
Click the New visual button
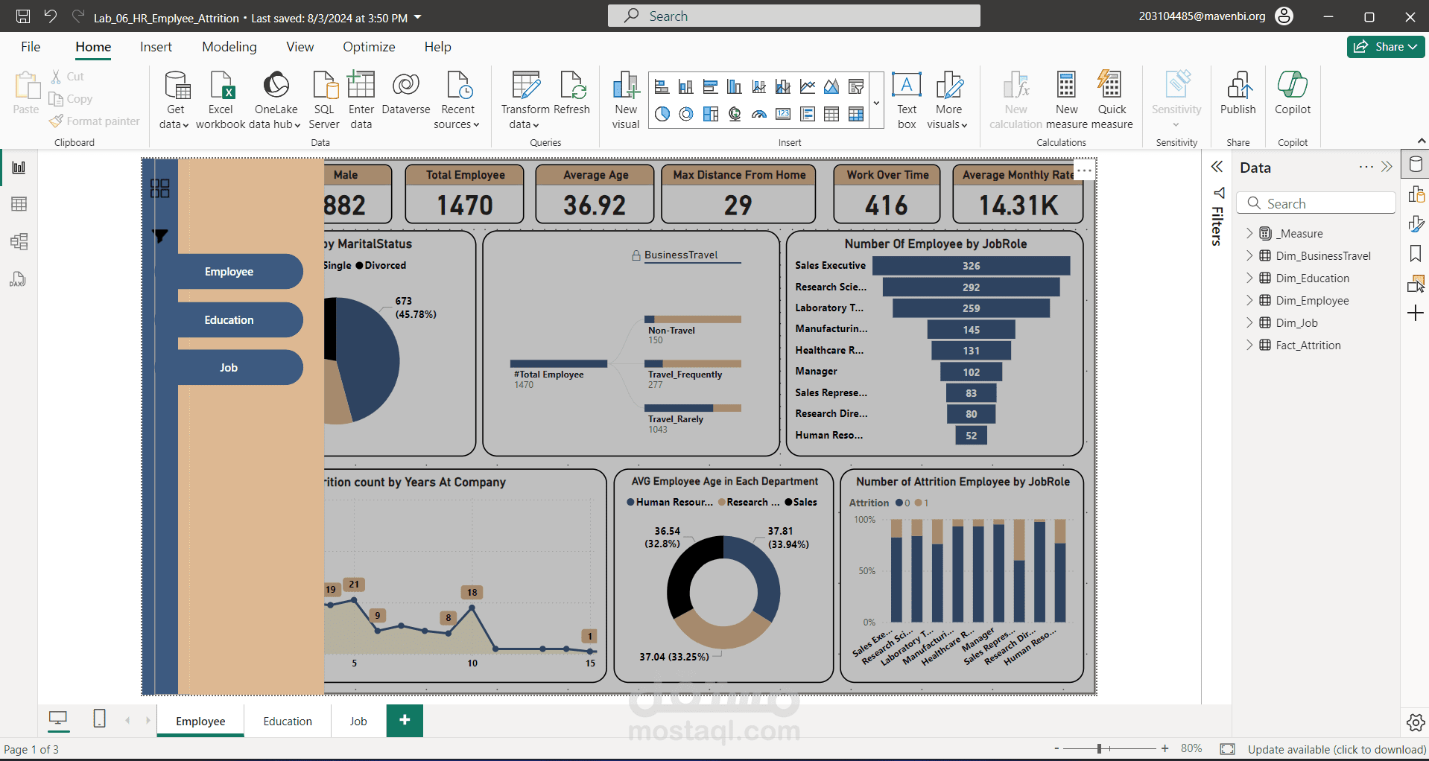point(626,101)
